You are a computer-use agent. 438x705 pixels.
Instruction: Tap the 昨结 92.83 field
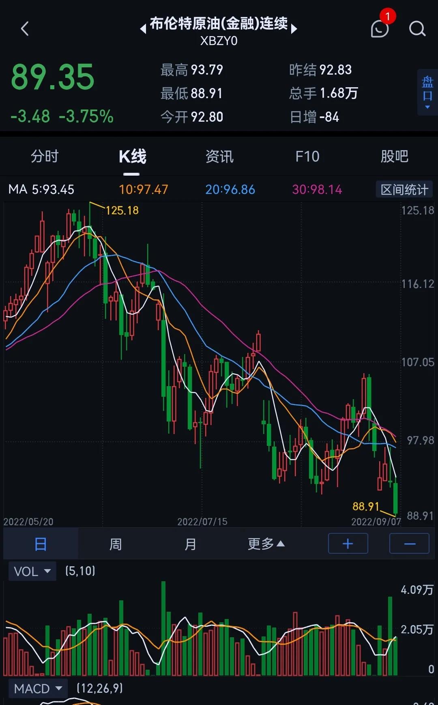(x=320, y=70)
